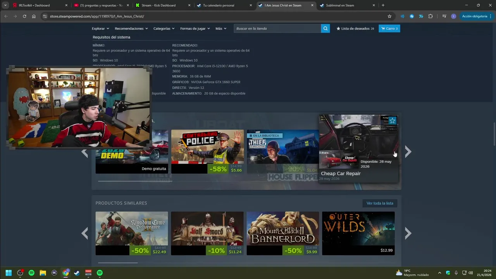Click the Requisitos del sistema heading
The image size is (496, 279).
click(111, 37)
